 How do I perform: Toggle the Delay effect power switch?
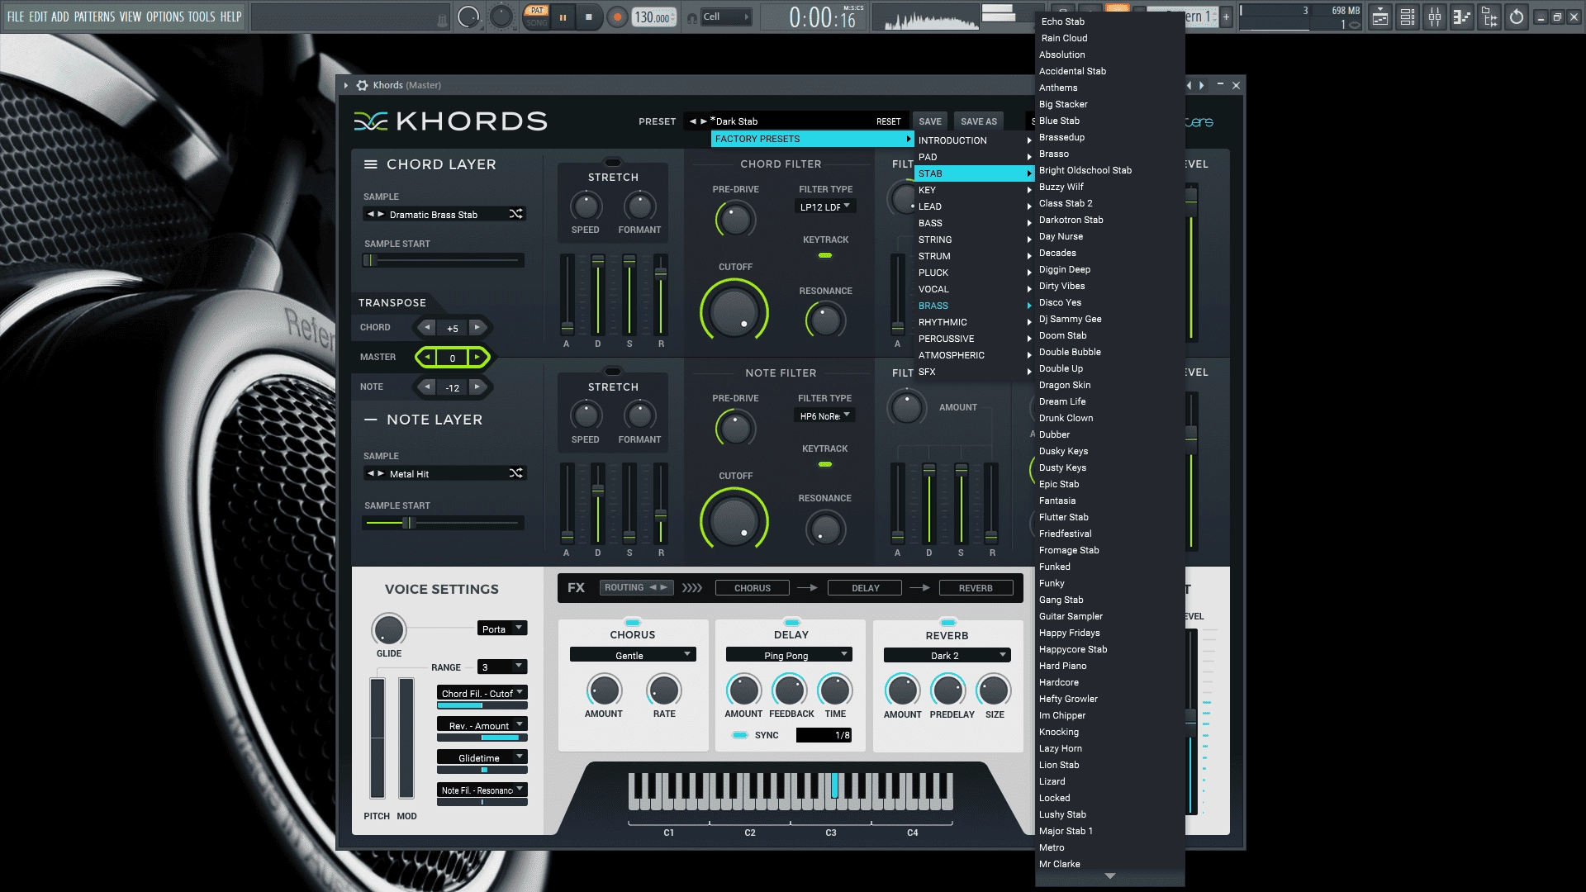pyautogui.click(x=791, y=622)
